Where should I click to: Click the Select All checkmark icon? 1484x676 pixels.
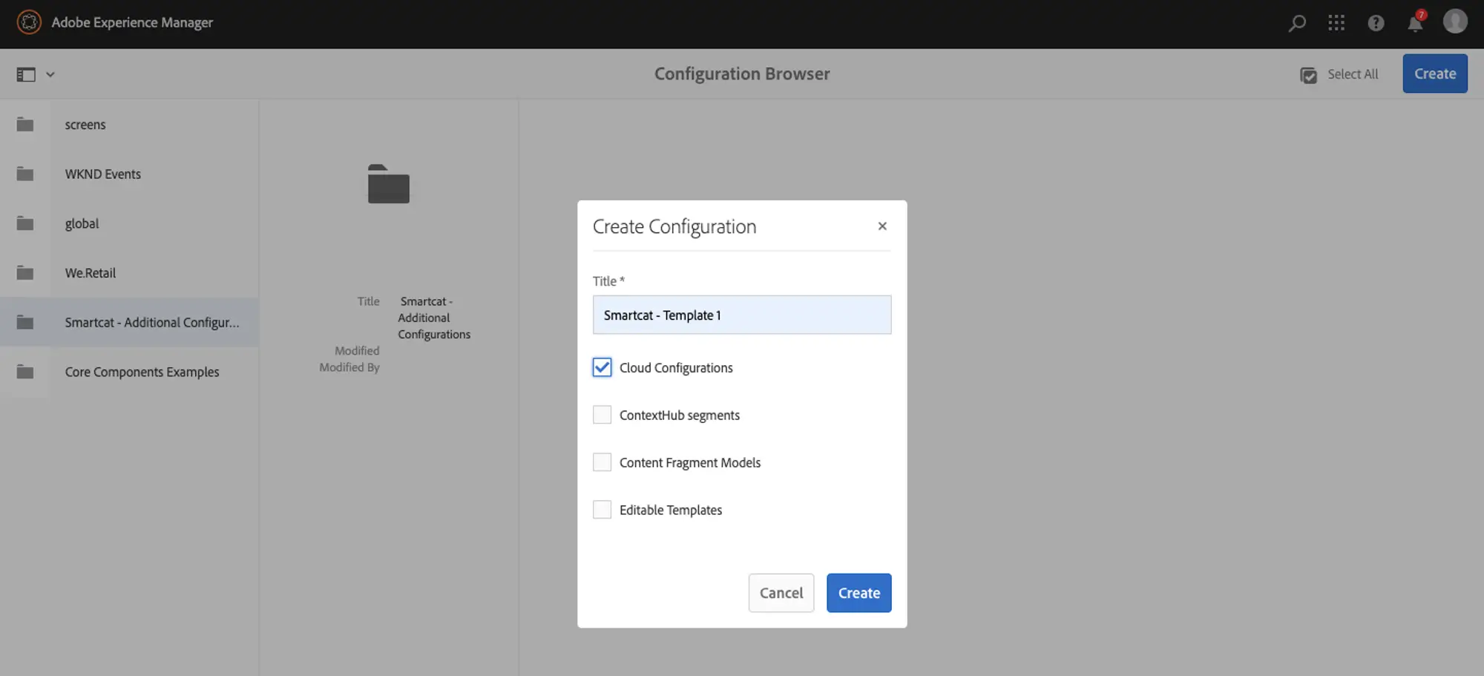tap(1308, 75)
